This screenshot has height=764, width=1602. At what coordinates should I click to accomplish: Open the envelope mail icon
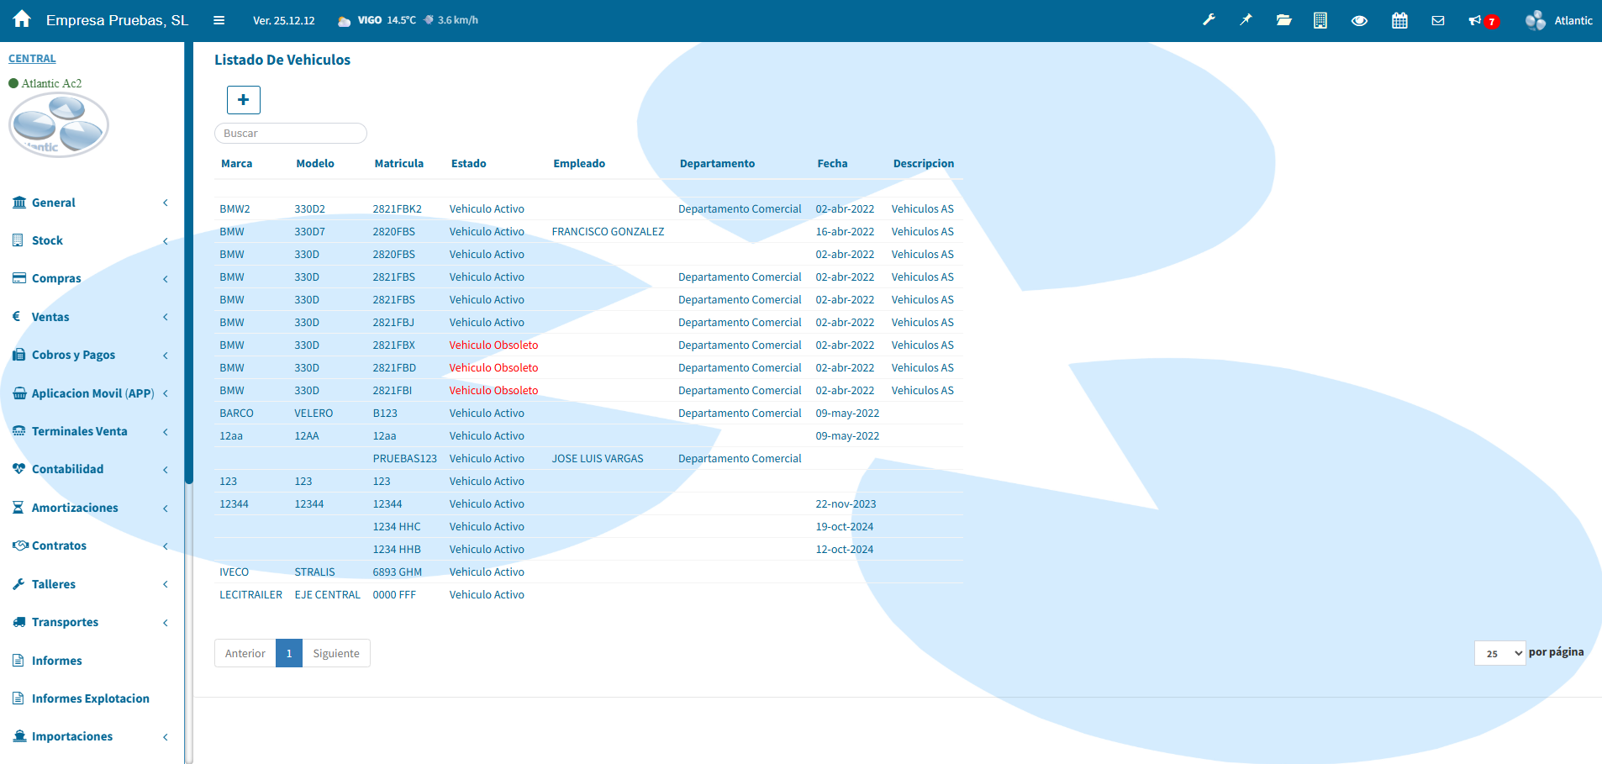[1438, 20]
